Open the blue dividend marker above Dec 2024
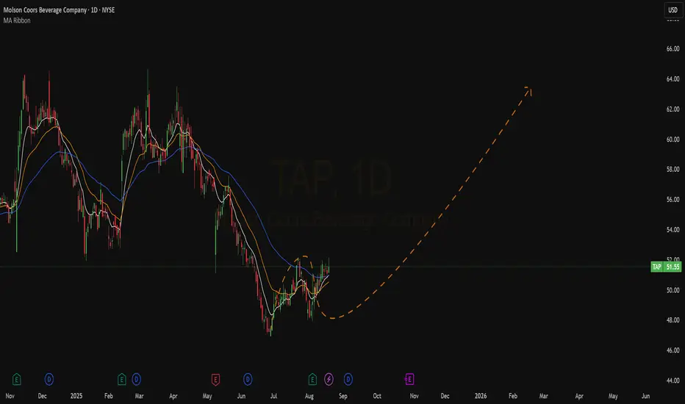The image size is (685, 404). coord(49,379)
